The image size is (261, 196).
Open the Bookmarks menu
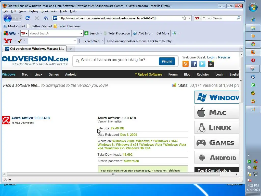pos(49,11)
